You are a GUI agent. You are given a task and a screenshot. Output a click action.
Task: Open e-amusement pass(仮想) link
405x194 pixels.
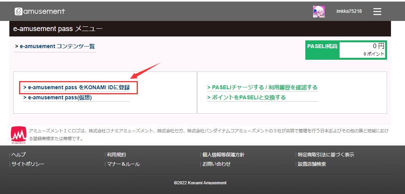tap(58, 98)
